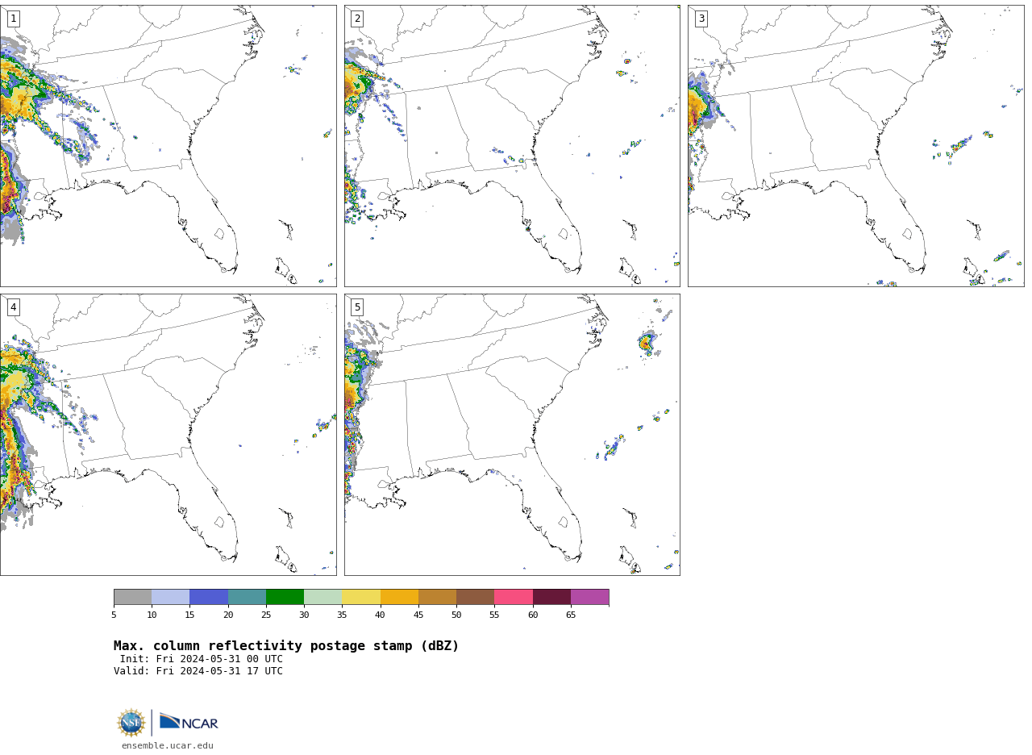Select the light blue 10-15 dBZ swatch

click(x=170, y=597)
